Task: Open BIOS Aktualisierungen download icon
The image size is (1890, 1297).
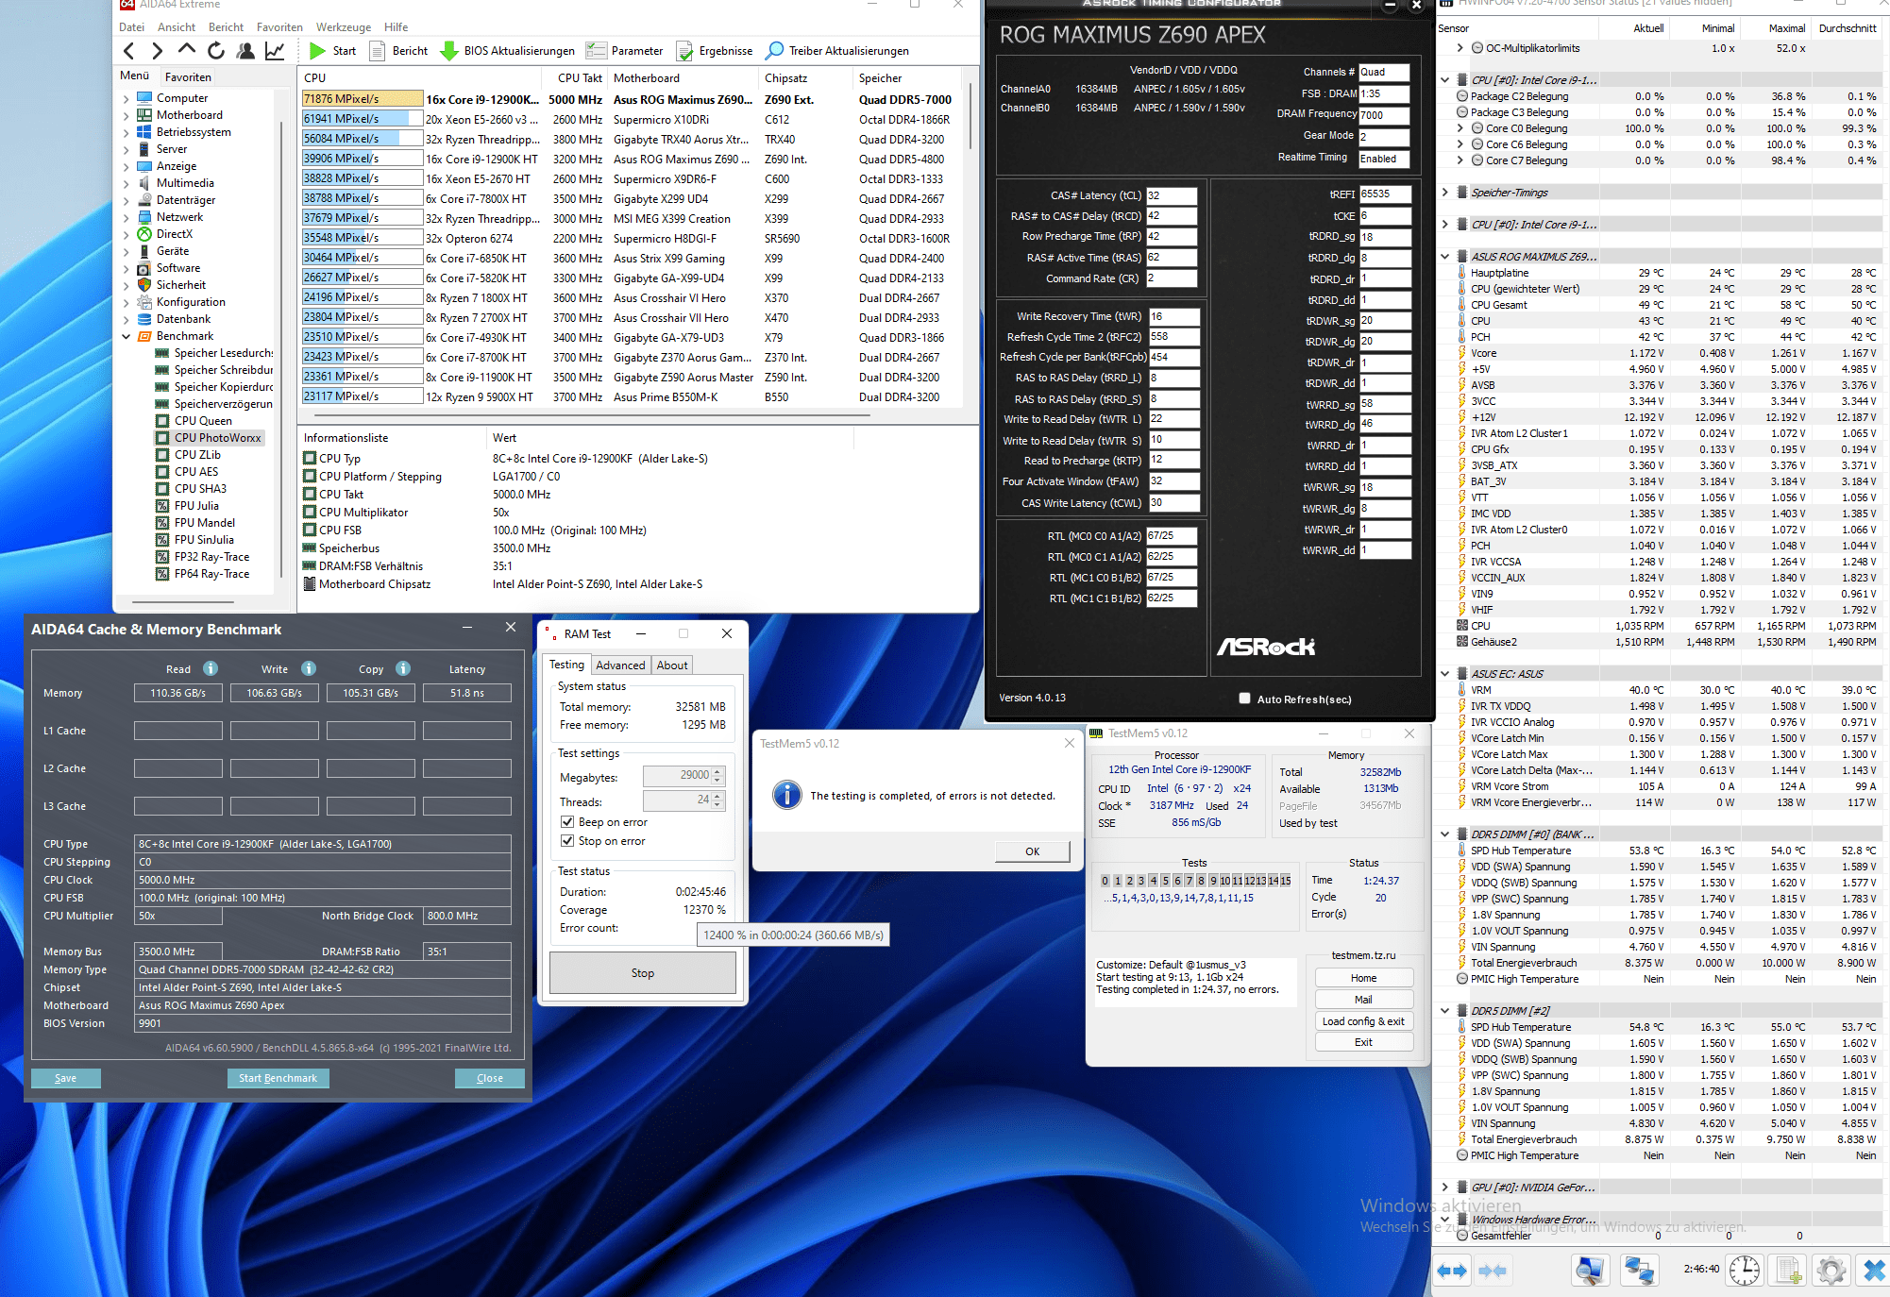Action: [449, 51]
